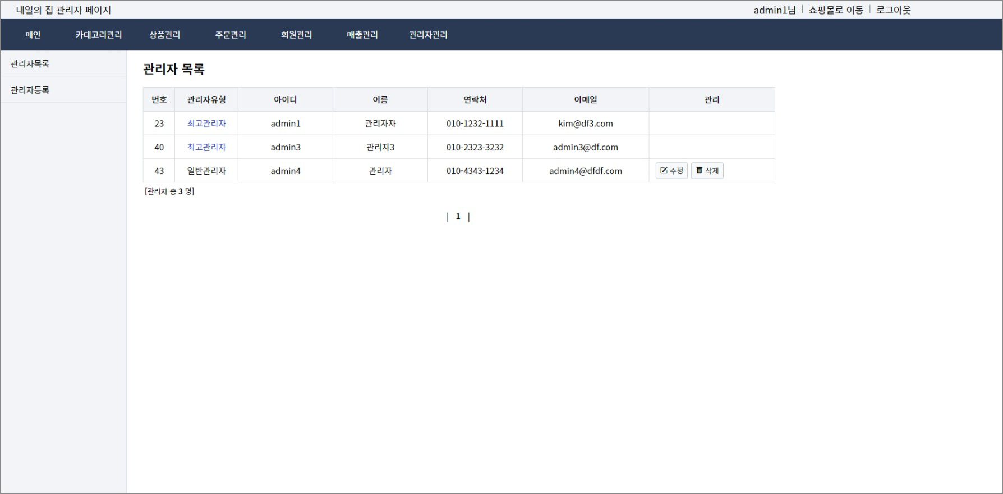This screenshot has height=494, width=1003.
Task: Click the 관리자 총 3 명 count text
Action: pos(169,191)
